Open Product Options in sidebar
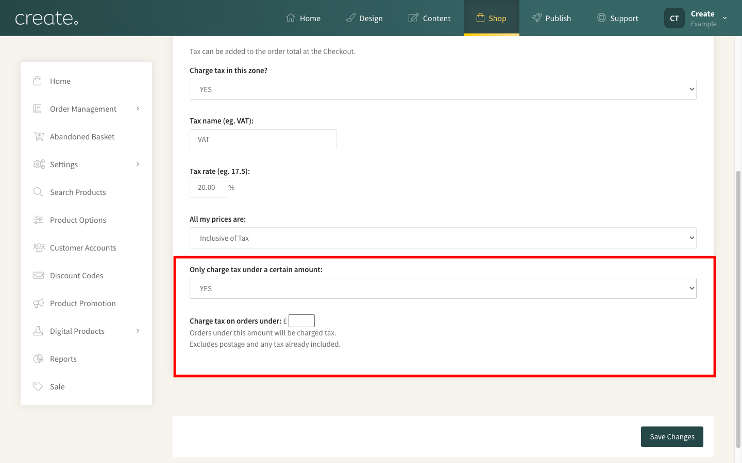This screenshot has height=463, width=742. tap(78, 220)
